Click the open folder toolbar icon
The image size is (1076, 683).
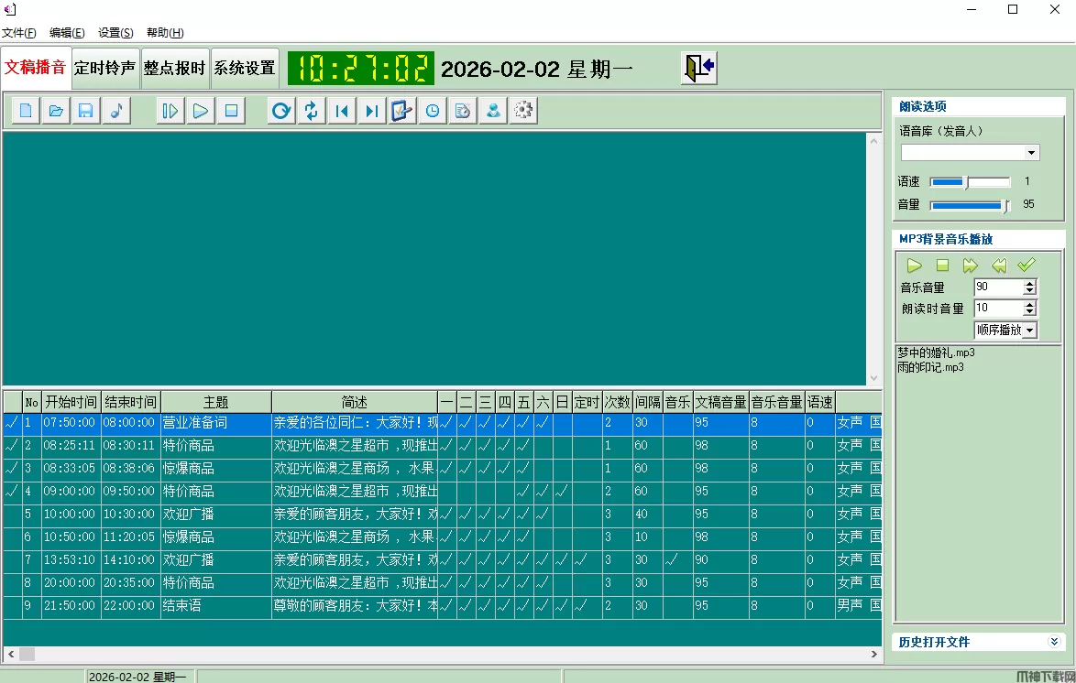point(56,111)
